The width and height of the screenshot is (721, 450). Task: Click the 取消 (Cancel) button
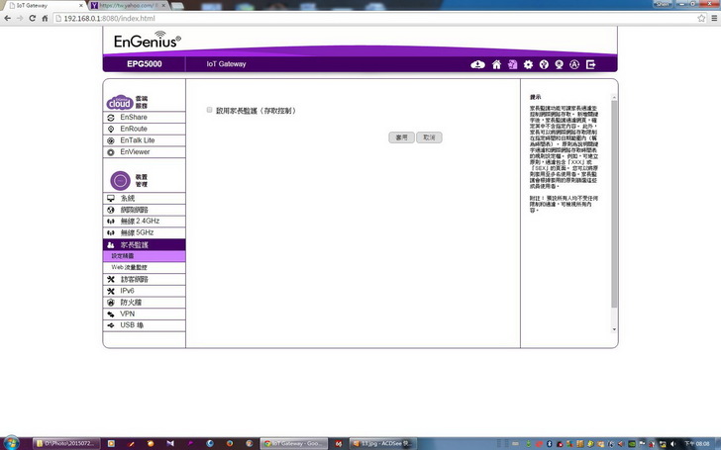(x=429, y=137)
